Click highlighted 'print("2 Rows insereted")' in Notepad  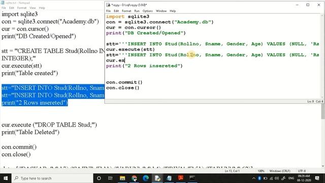pos(35,103)
